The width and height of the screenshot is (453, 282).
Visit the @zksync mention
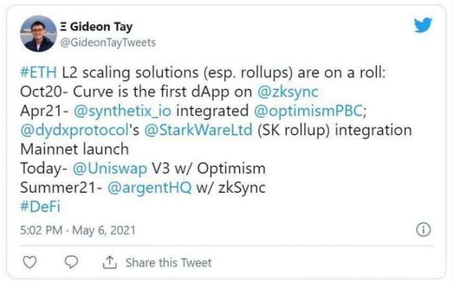tap(288, 92)
